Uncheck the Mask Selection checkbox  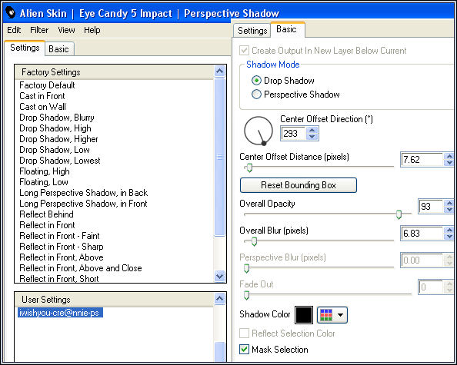244,350
